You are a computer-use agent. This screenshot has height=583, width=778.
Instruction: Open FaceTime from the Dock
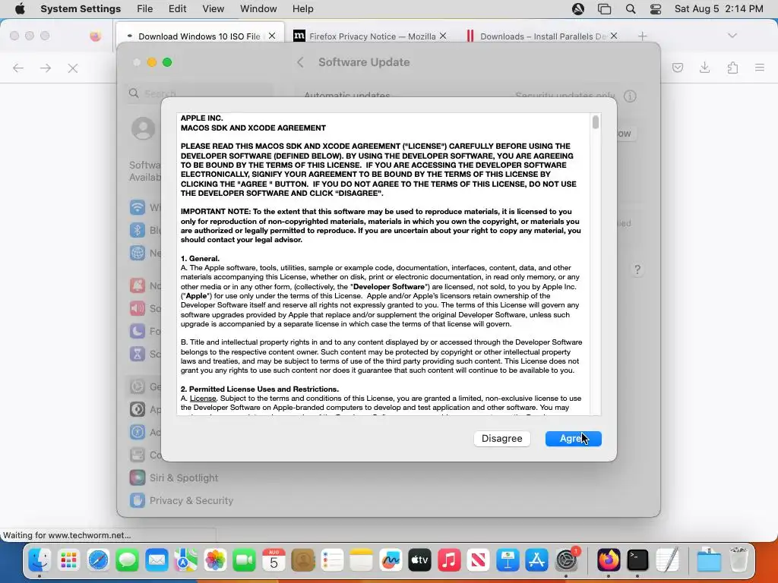pos(244,560)
